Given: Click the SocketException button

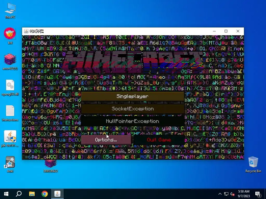Looking at the screenshot, I should pyautogui.click(x=133, y=109).
